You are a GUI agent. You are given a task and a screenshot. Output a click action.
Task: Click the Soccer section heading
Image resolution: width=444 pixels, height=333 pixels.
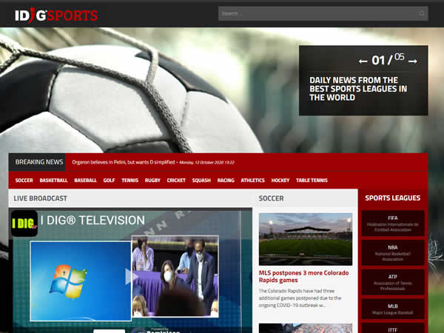pos(271,198)
